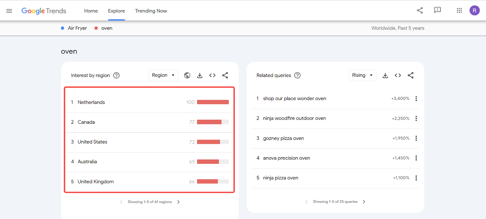Screen dimensions: 486x219
Task: Click the Canada interest bar
Action: pyautogui.click(x=213, y=122)
